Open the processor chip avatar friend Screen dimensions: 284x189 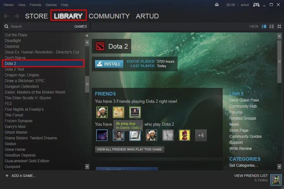(135, 135)
